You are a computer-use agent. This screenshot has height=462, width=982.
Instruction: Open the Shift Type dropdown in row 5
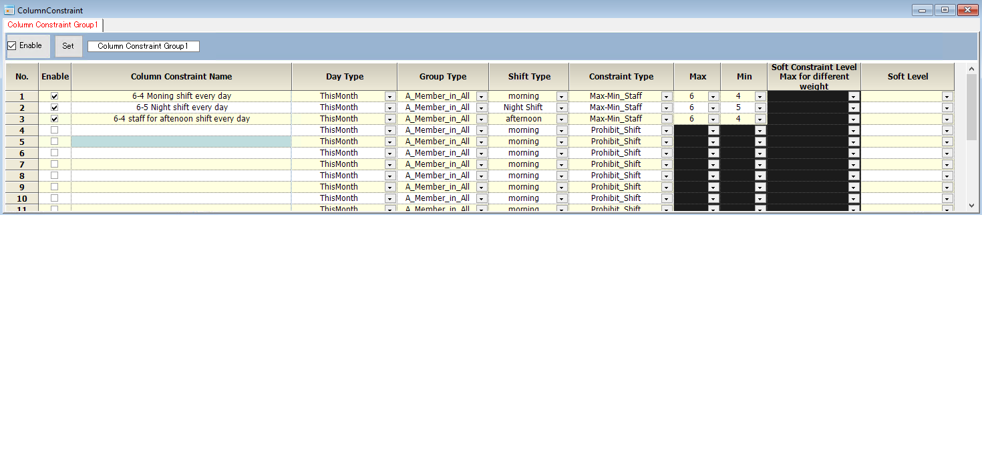coord(562,142)
